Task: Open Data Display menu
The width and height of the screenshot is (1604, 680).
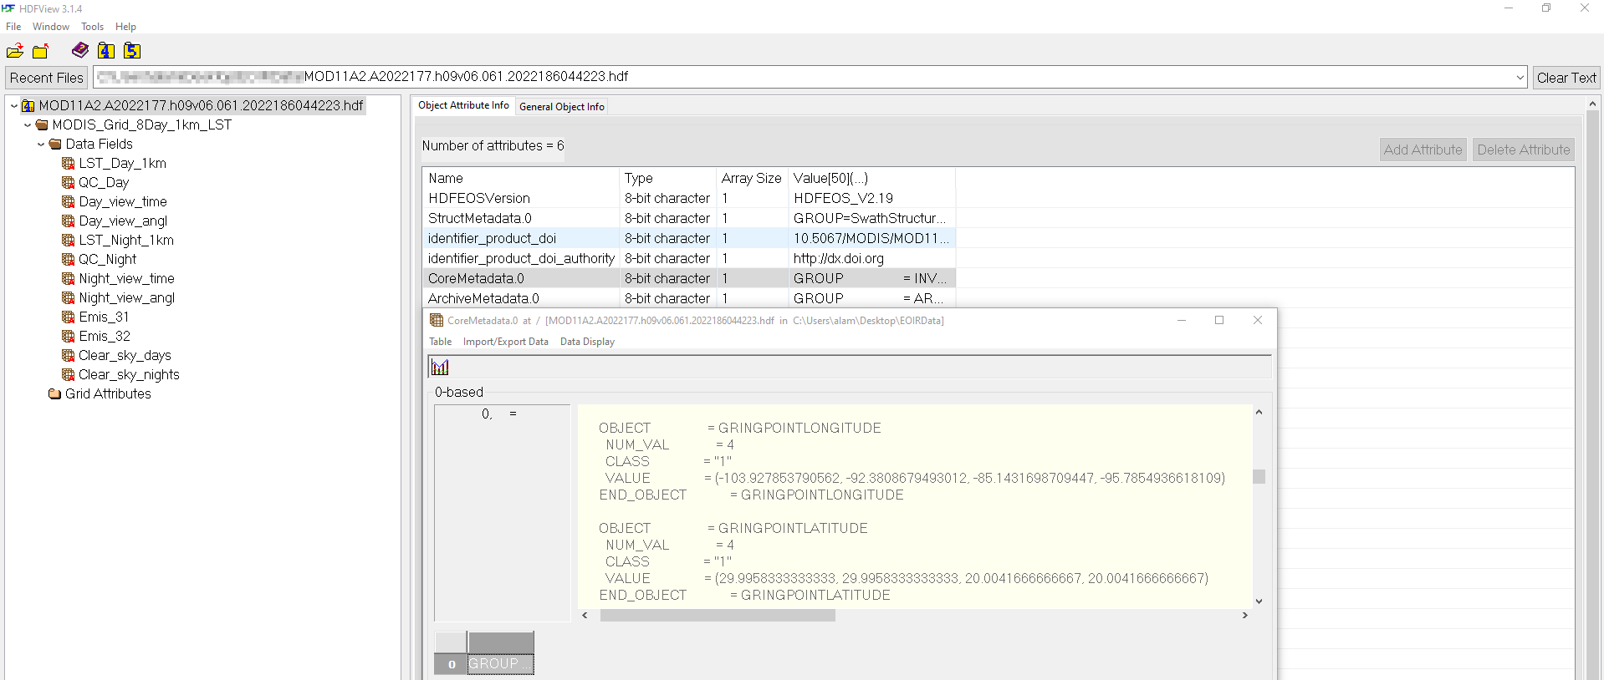Action: (x=587, y=342)
